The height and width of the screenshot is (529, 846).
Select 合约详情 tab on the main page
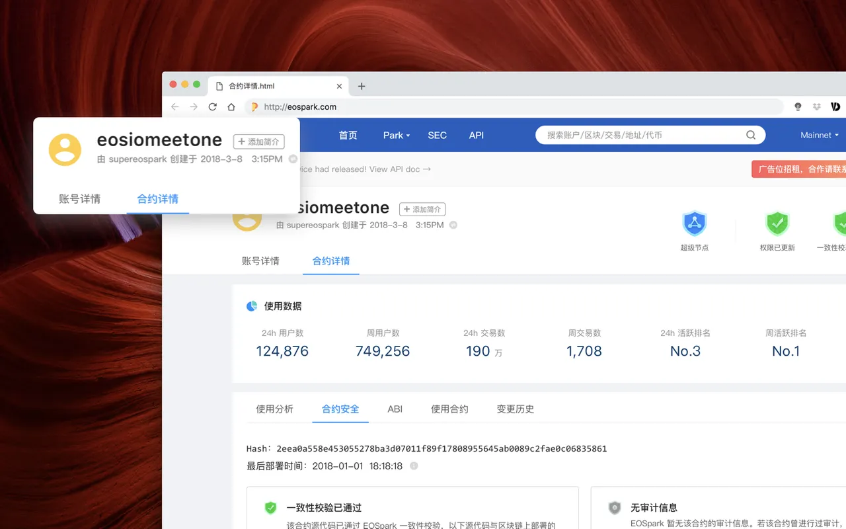(331, 261)
